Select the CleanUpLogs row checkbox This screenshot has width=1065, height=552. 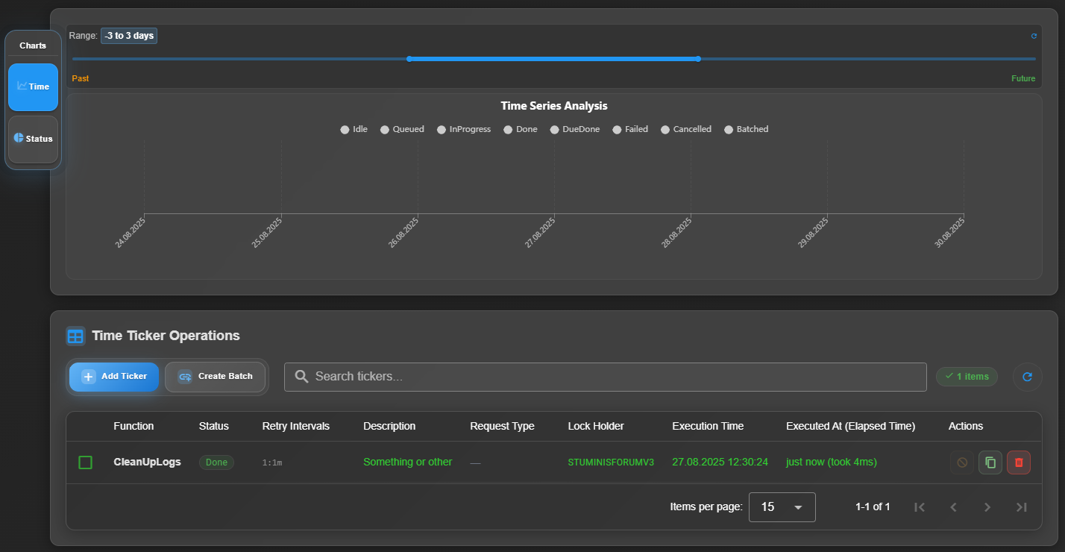pos(86,462)
